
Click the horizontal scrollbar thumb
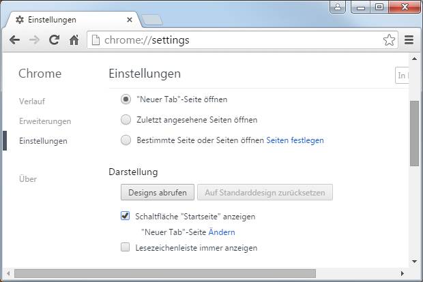[165, 274]
